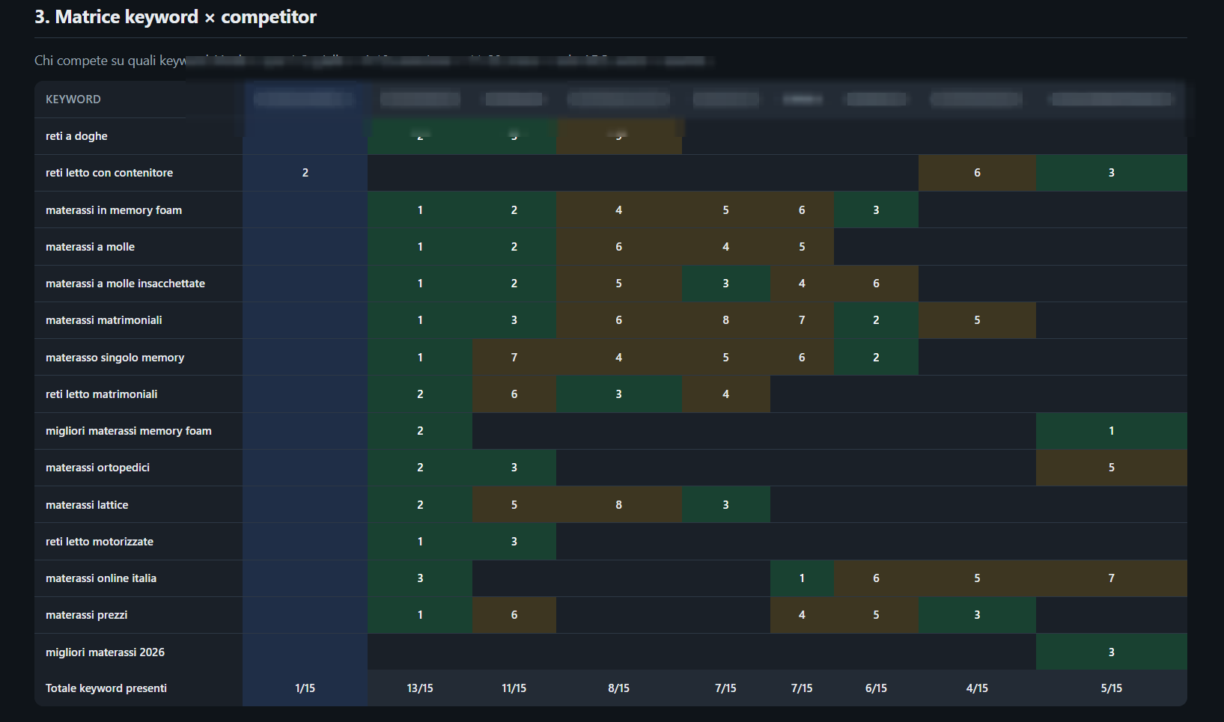Click position 5 in 'materassi lattice' row

[514, 505]
